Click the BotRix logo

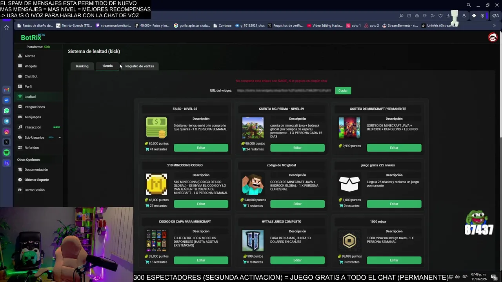click(x=33, y=37)
